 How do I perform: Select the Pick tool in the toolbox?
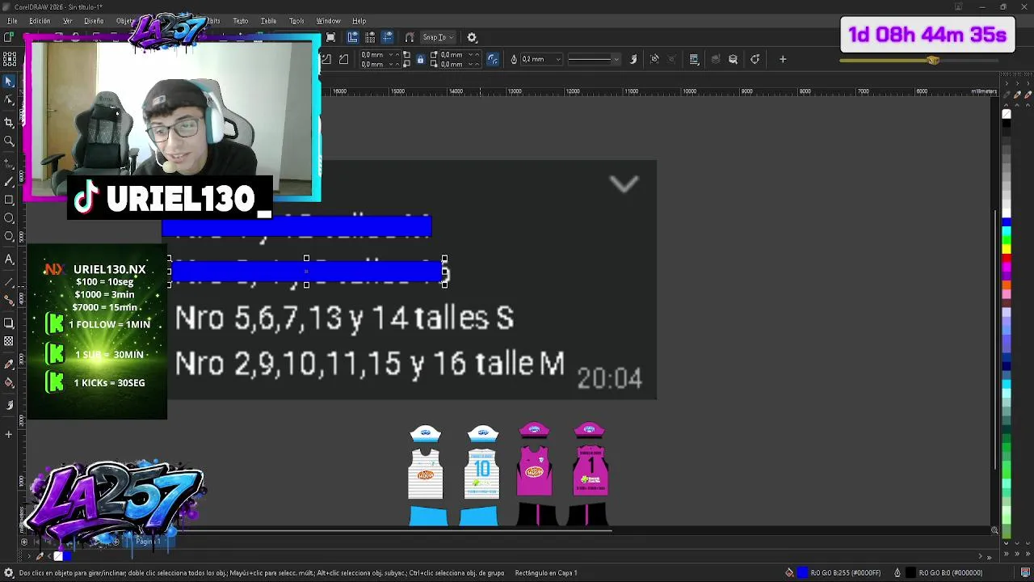pyautogui.click(x=9, y=82)
